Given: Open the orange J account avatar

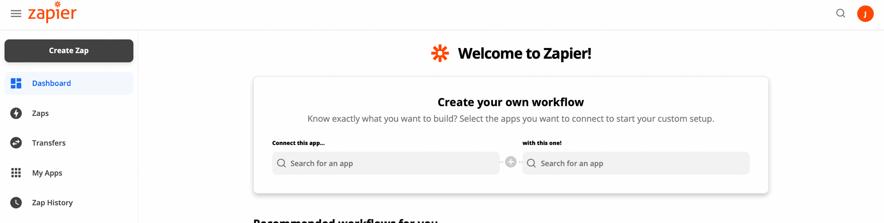Looking at the screenshot, I should [865, 14].
